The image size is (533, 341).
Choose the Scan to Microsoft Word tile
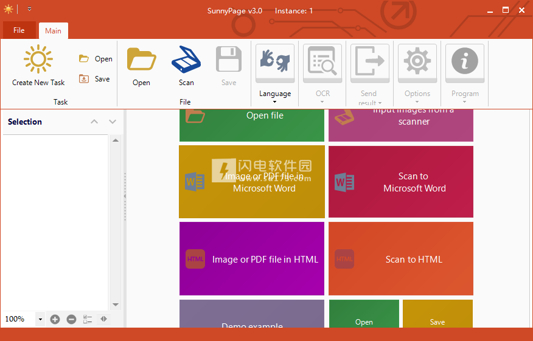pyautogui.click(x=401, y=182)
